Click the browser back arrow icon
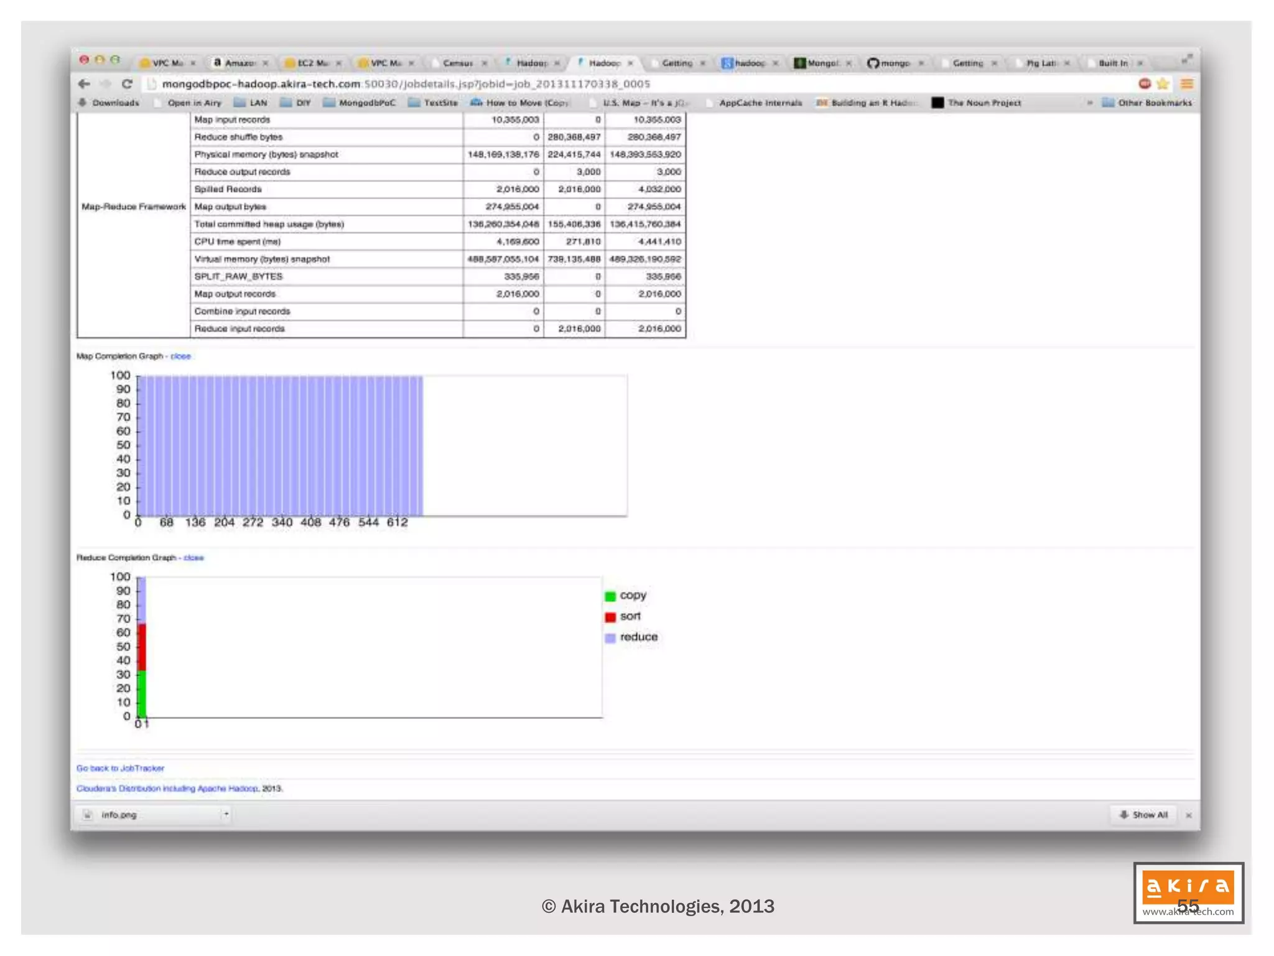This screenshot has width=1274, height=956. (85, 84)
